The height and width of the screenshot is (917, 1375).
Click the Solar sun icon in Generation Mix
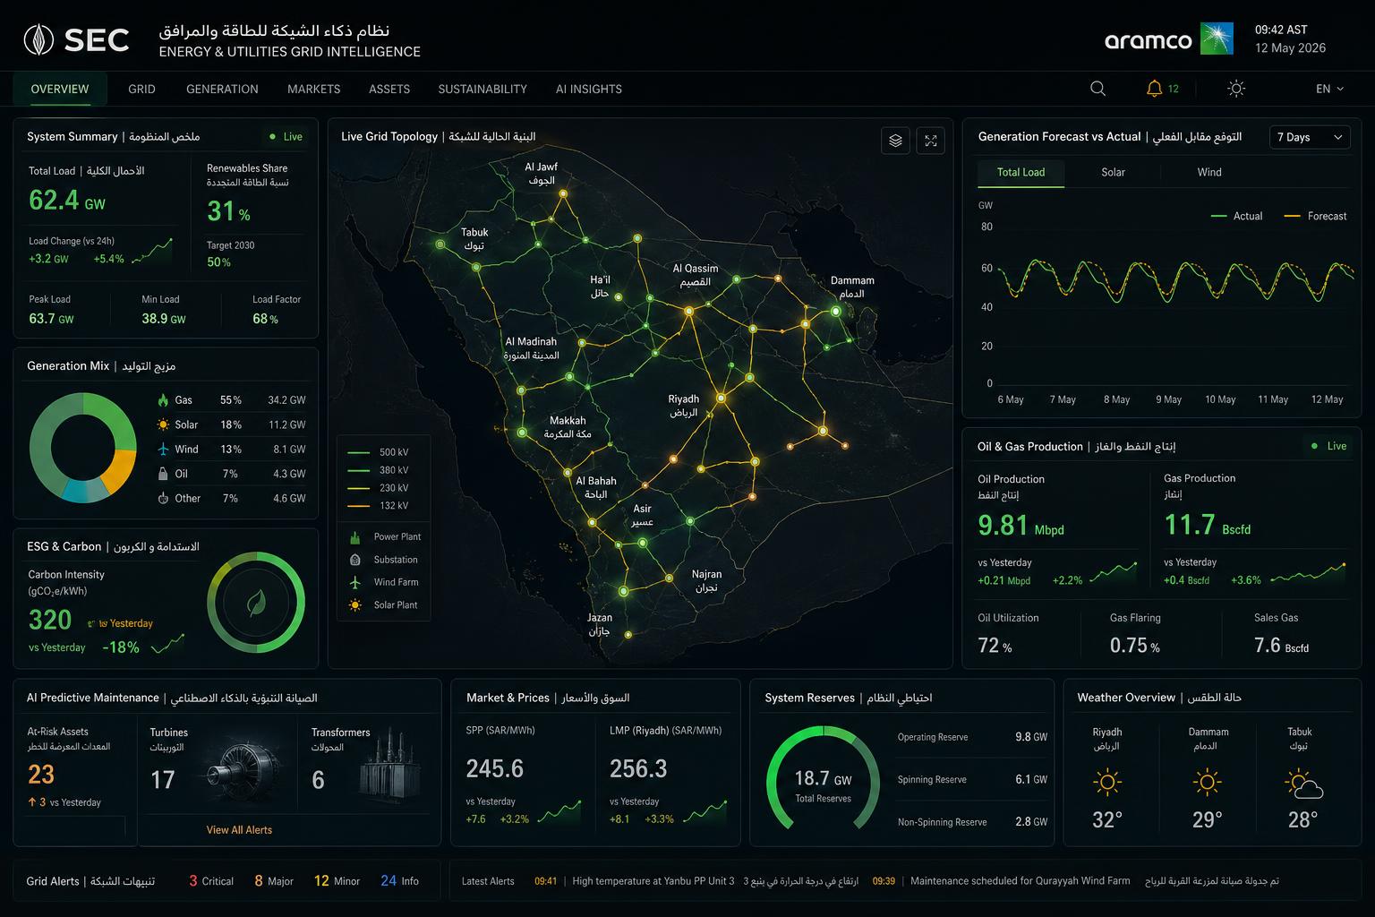pos(163,424)
